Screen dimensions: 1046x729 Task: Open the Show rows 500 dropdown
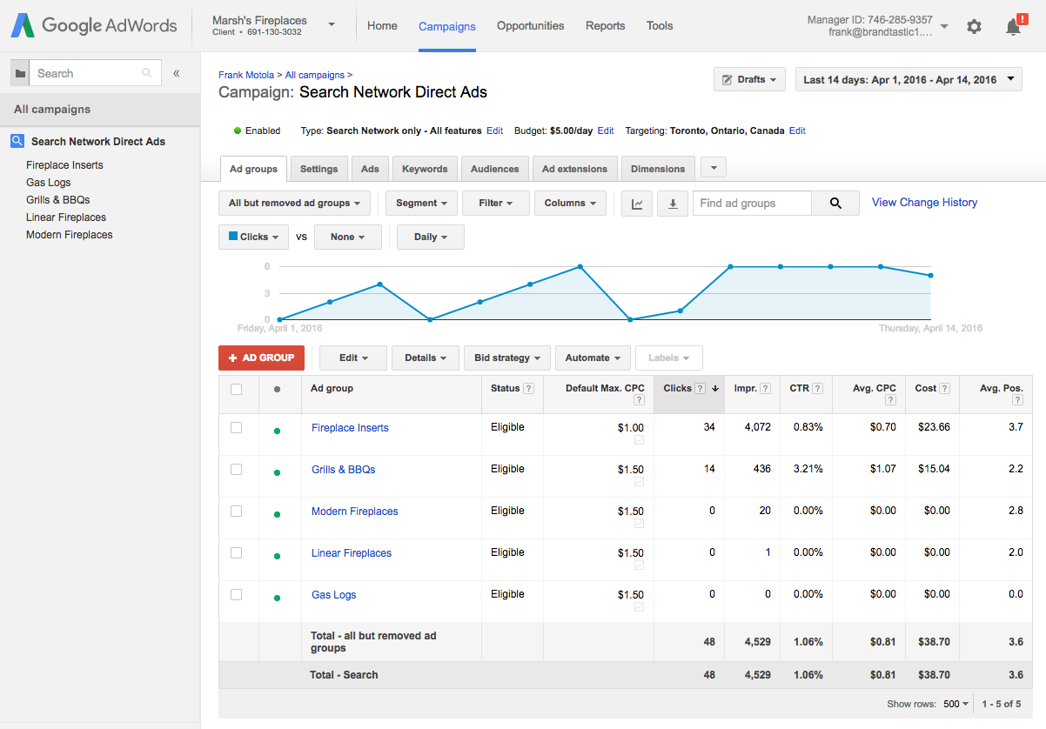coord(955,704)
